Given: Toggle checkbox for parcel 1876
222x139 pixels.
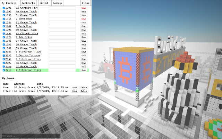Looking at the screenshot, I should [4, 37].
